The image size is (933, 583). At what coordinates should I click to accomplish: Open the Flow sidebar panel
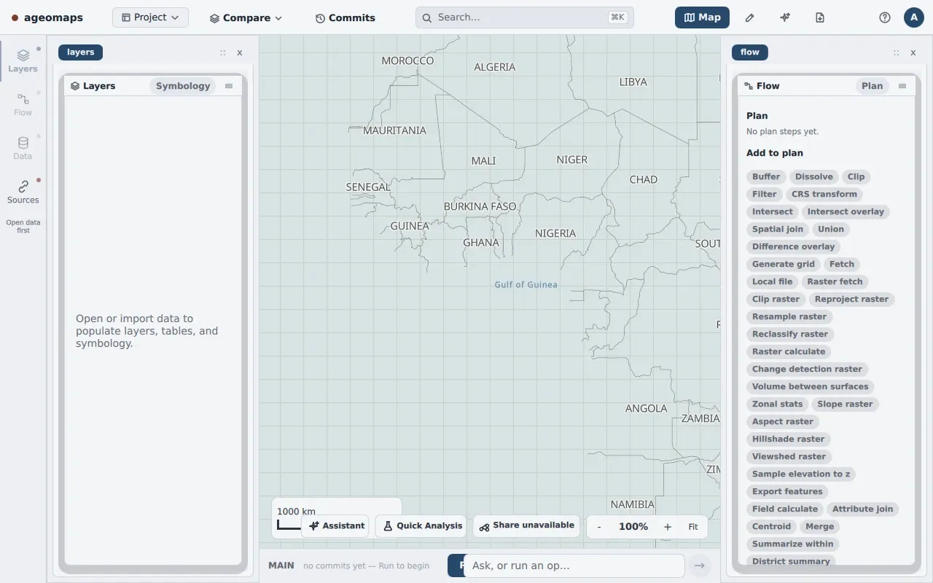coord(23,104)
